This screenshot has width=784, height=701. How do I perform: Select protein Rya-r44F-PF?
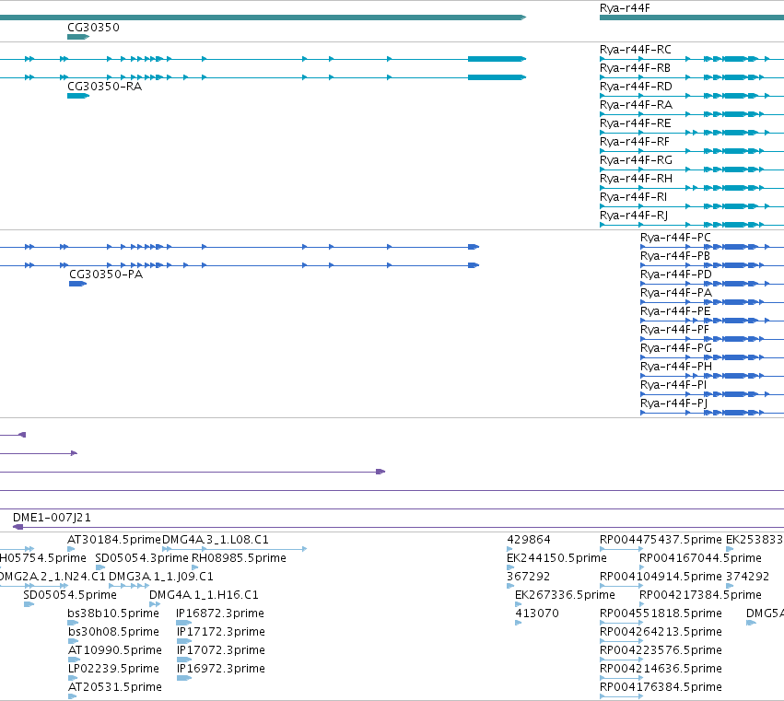674,330
